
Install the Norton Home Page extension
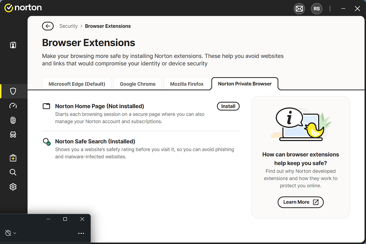pos(228,106)
